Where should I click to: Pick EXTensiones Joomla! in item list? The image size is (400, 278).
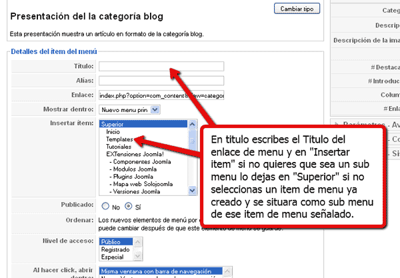tap(133, 154)
